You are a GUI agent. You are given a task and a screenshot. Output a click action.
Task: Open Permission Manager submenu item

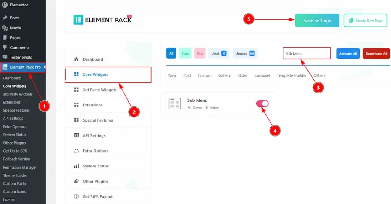pyautogui.click(x=20, y=167)
